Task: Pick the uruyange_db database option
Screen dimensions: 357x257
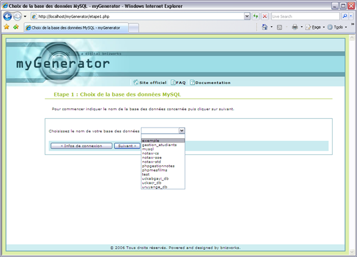Action: coord(155,187)
